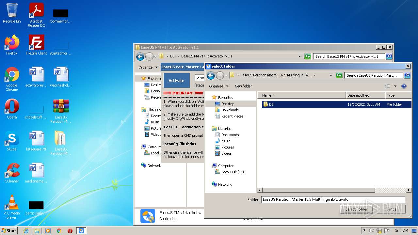Image resolution: width=418 pixels, height=235 pixels.
Task: Launch Skype from the desktop
Action: [x=12, y=141]
